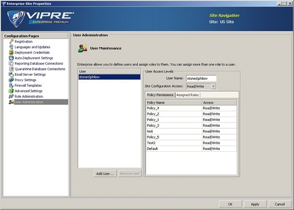Click the Reporting Database Connections icon
294x210 pixels.
click(11, 64)
